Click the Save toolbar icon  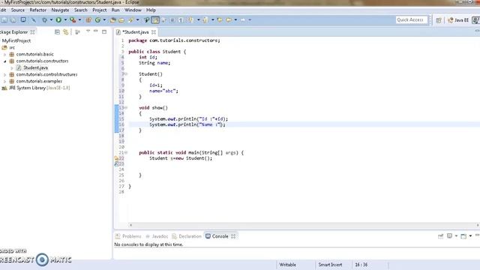pos(4,20)
